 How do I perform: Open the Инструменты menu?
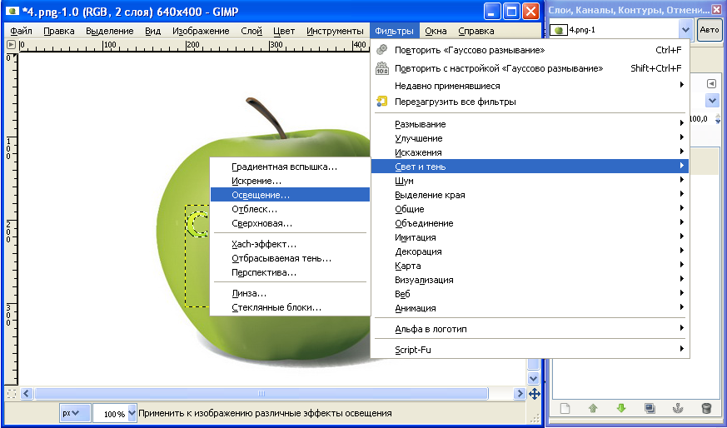pos(335,32)
